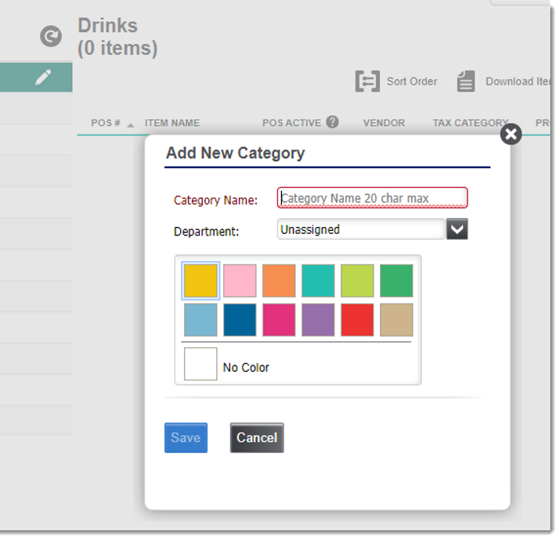Sort by POS # column arrow
The height and width of the screenshot is (540, 560).
(x=131, y=124)
